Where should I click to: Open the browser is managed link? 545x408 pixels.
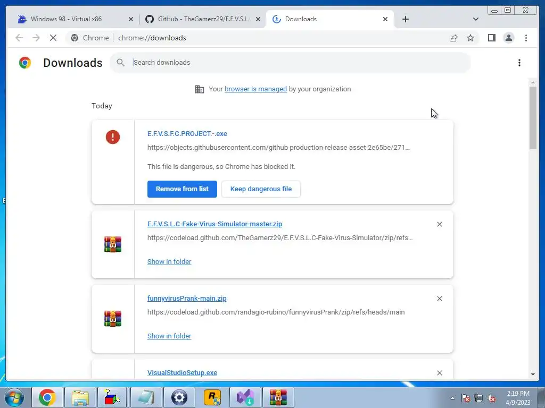255,89
